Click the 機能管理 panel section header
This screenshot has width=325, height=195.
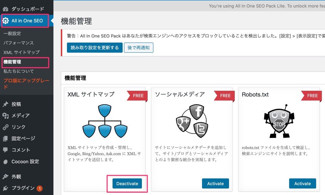[x=75, y=78]
